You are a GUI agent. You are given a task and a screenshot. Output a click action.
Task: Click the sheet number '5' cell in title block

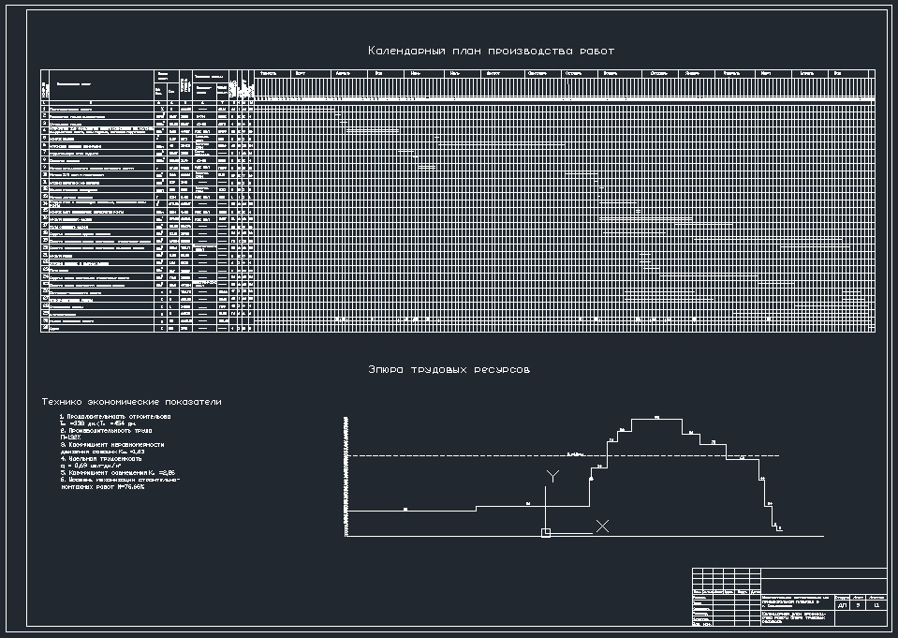click(859, 606)
